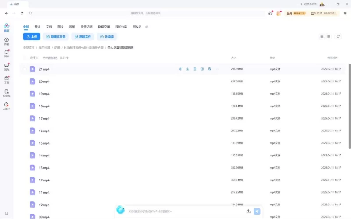Open the AI助手 assistant sidebar icon
351x219 pixels.
pyautogui.click(x=7, y=106)
